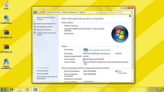164x92 pixels.
Task: Click the Windows logo image
Action: tap(120, 34)
